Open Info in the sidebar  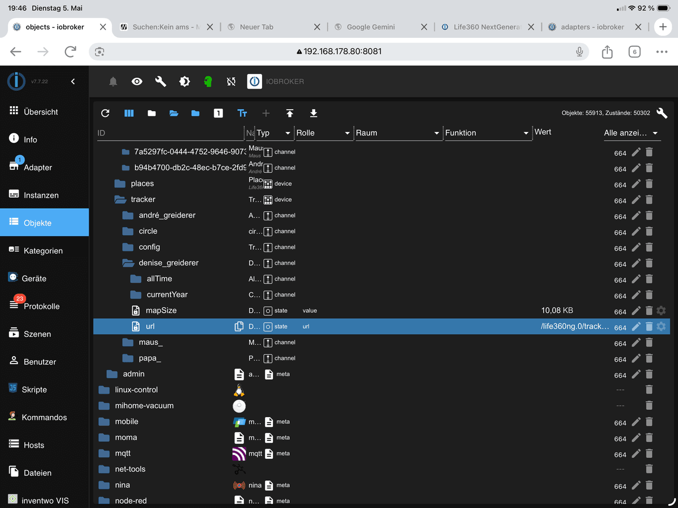tap(44, 139)
